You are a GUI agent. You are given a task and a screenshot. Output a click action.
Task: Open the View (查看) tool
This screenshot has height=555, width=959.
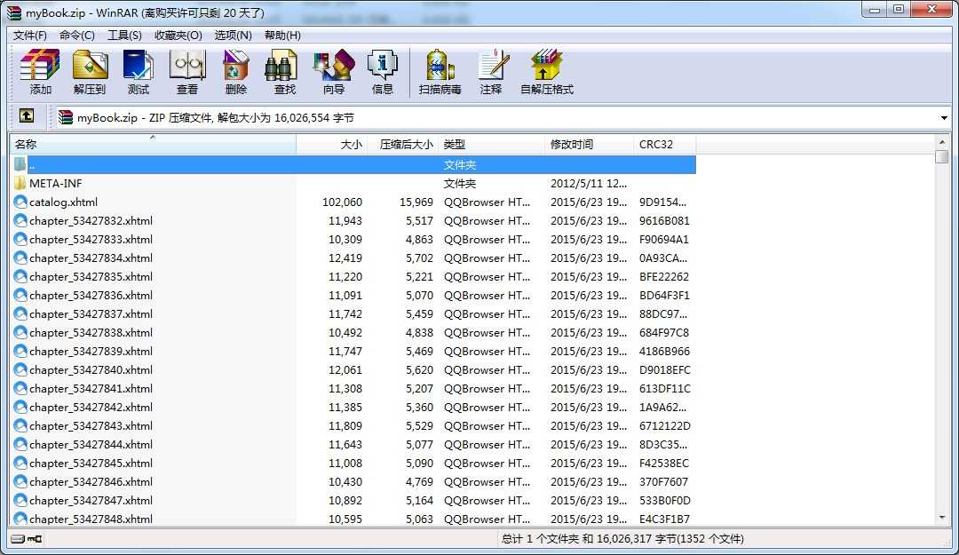point(187,65)
